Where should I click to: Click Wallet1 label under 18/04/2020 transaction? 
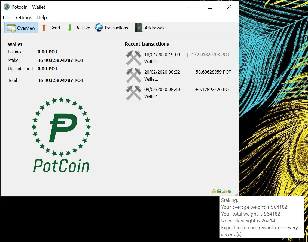[151, 62]
